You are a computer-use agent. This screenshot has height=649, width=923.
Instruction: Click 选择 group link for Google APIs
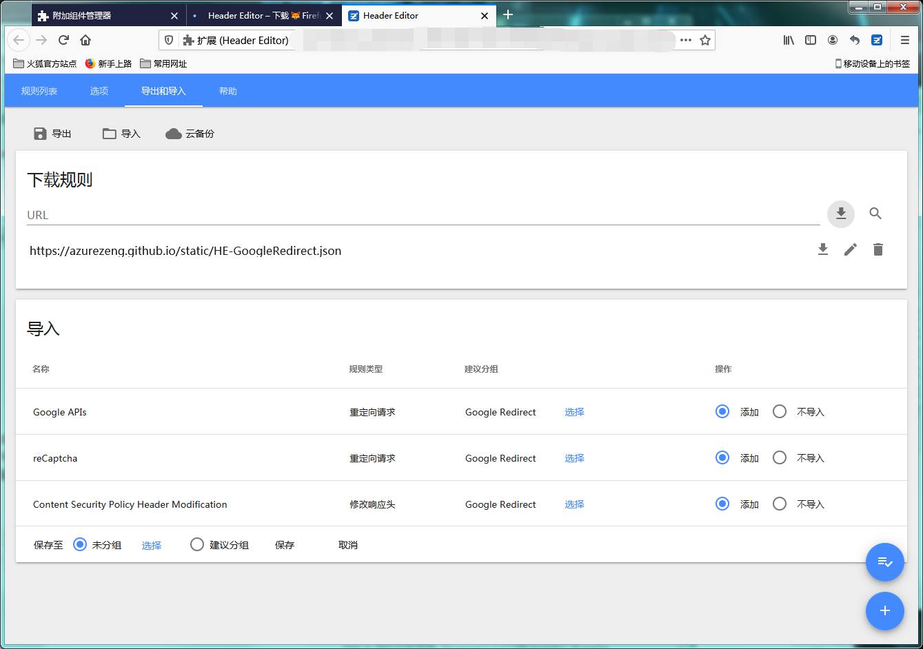[574, 412]
